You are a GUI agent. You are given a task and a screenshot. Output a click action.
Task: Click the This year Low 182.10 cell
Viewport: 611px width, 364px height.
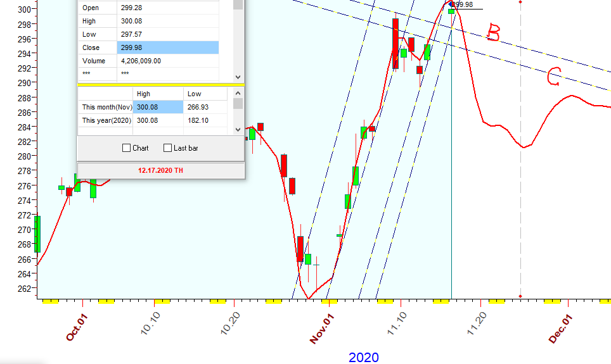point(205,120)
